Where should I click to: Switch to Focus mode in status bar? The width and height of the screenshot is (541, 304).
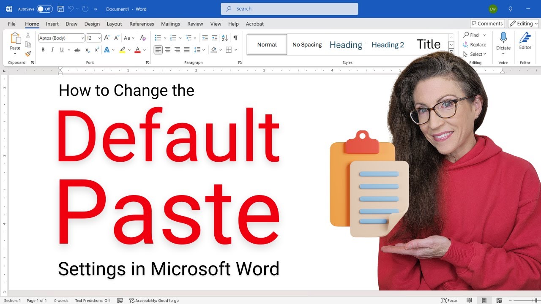449,300
